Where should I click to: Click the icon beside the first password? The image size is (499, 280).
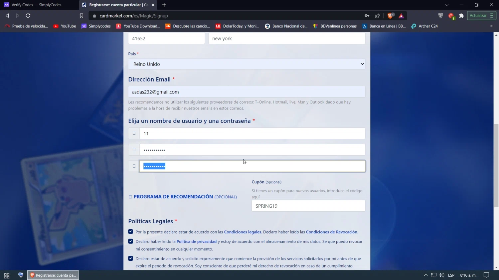click(x=134, y=150)
